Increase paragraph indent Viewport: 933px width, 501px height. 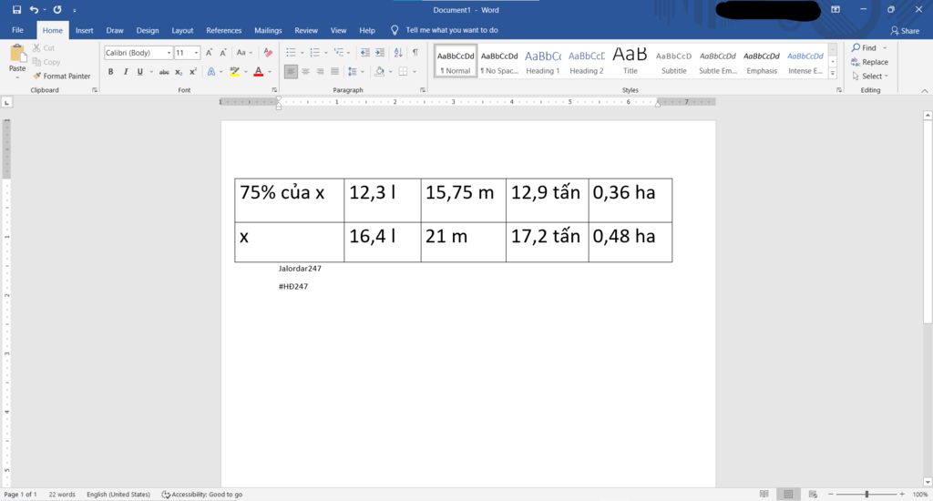(380, 52)
